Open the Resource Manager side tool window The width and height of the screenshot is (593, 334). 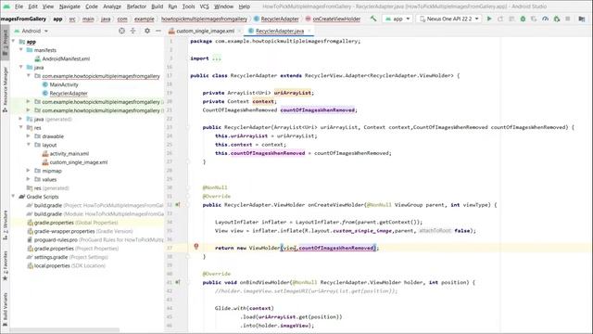[x=5, y=89]
